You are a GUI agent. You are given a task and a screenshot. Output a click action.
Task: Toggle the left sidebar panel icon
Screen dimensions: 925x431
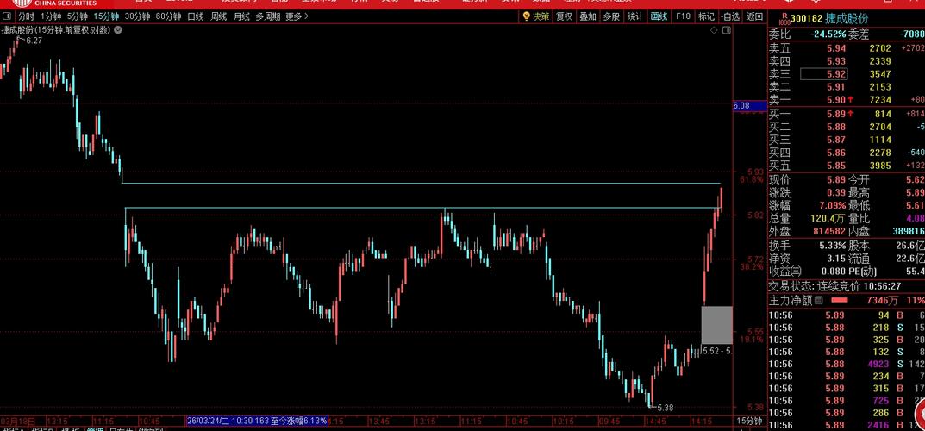click(x=7, y=16)
